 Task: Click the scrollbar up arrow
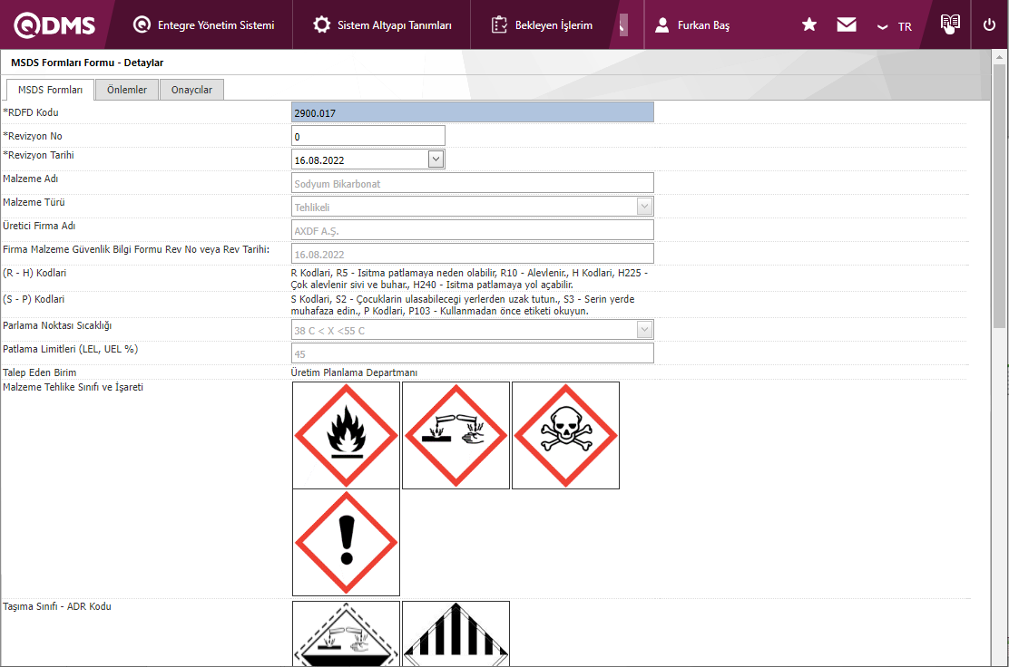pyautogui.click(x=999, y=57)
